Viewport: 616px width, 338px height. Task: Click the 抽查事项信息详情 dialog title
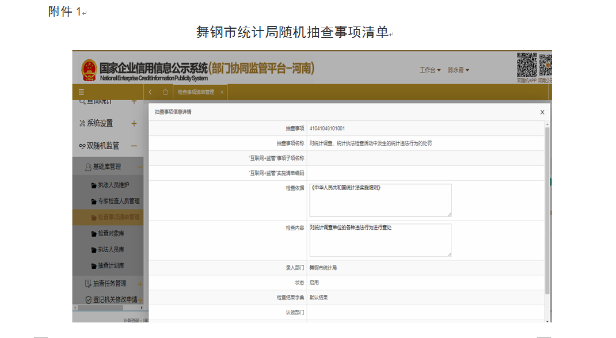[173, 112]
